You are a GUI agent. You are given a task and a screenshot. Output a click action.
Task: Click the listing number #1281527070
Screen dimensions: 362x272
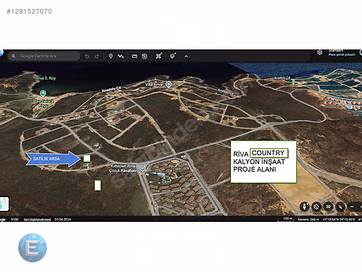point(29,12)
